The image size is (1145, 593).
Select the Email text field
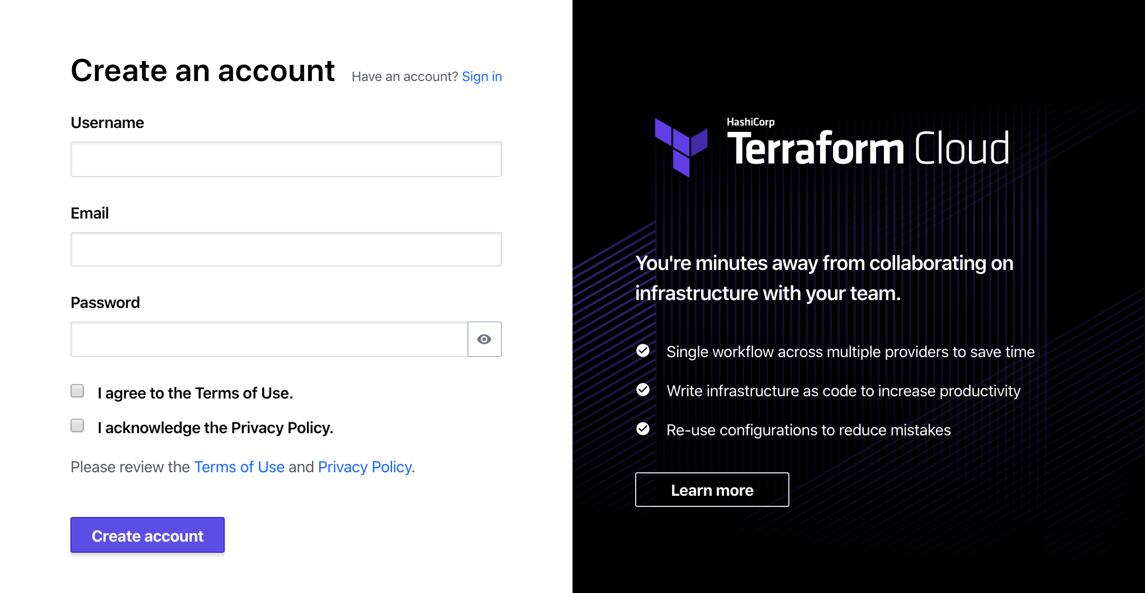[286, 249]
